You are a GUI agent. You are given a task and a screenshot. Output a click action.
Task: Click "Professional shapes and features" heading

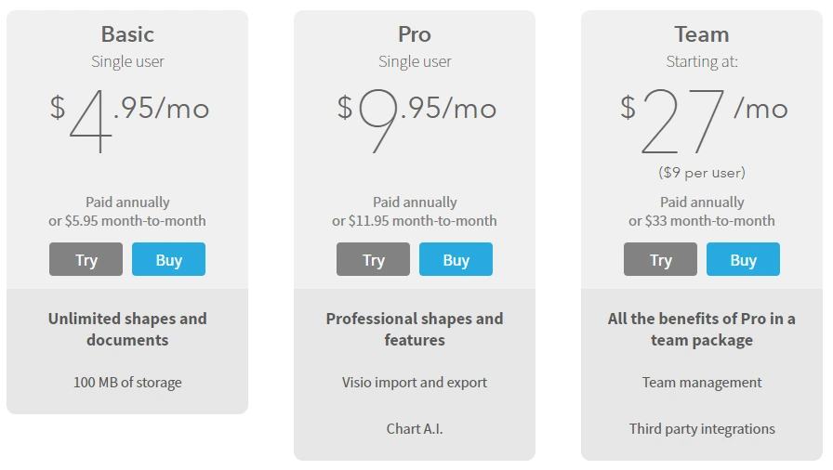click(x=415, y=329)
